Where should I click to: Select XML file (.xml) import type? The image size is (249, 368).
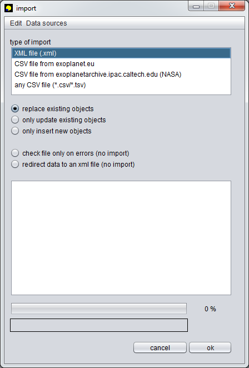pos(121,53)
